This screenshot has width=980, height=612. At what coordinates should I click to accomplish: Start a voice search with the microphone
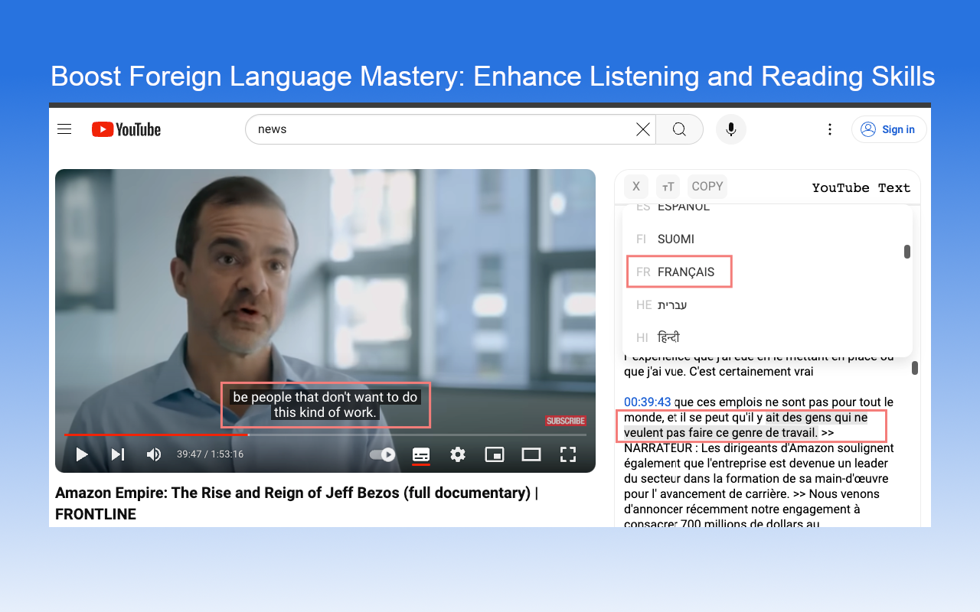[x=730, y=129]
